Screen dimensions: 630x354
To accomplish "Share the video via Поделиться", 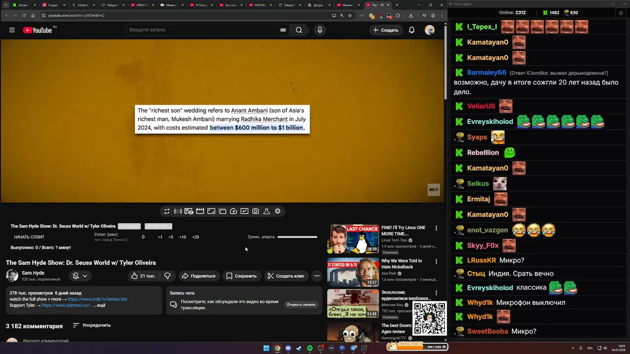I will [x=199, y=276].
